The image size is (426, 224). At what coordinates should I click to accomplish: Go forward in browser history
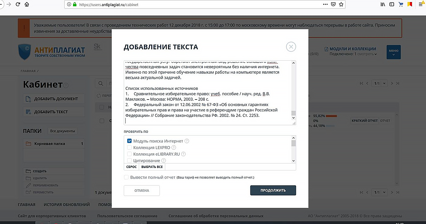(9, 5)
